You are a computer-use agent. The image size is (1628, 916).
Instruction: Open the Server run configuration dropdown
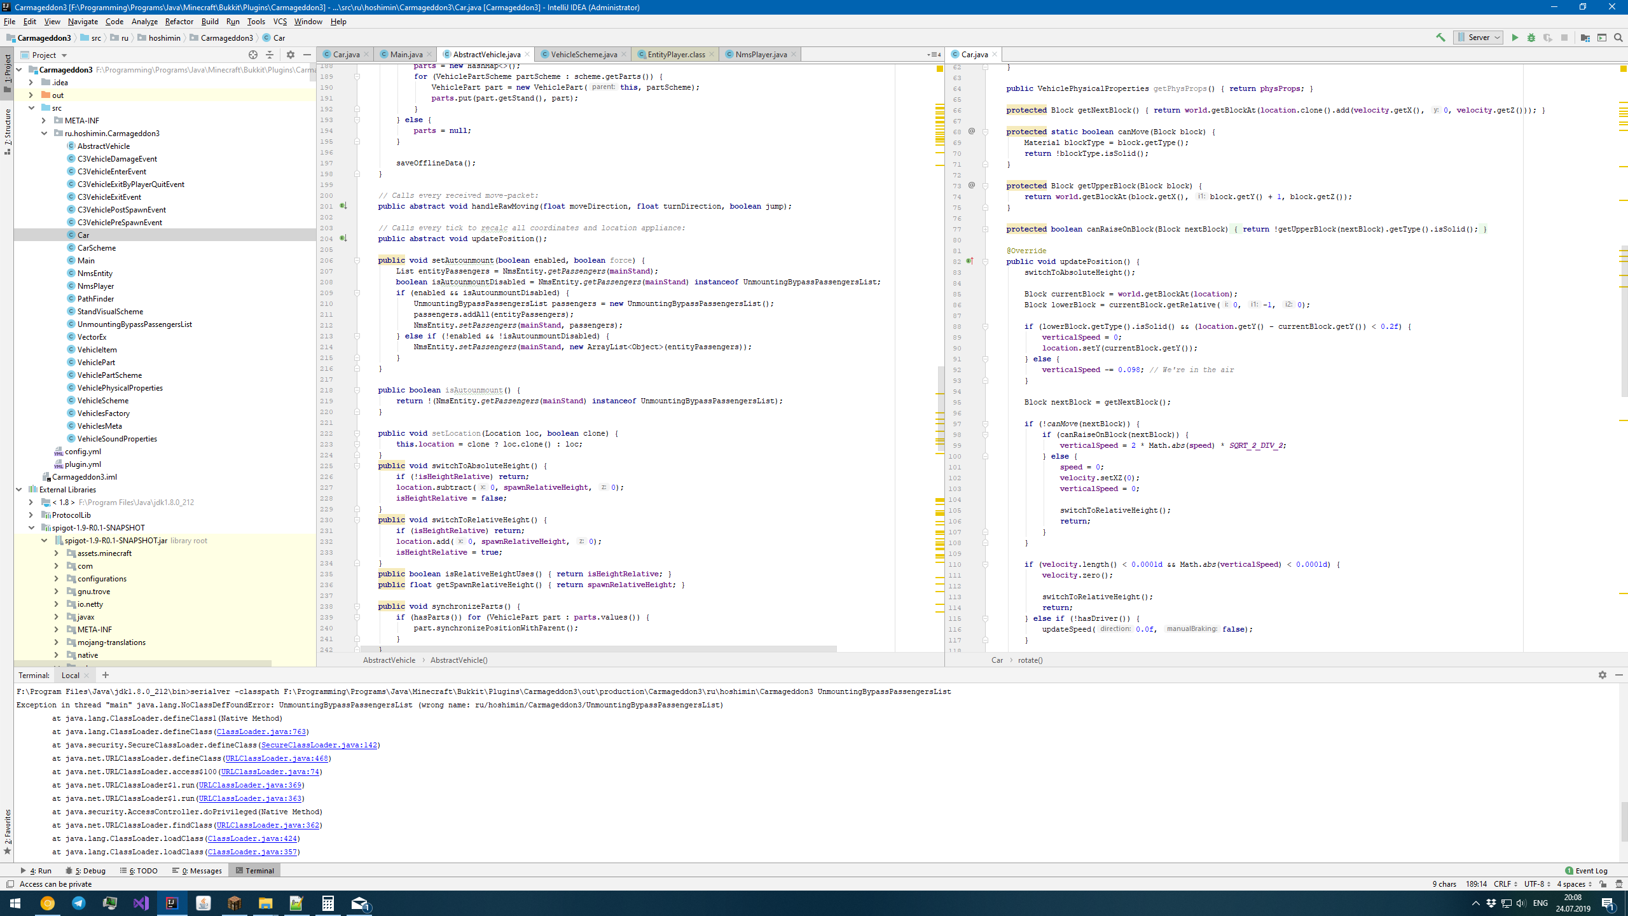coord(1478,38)
